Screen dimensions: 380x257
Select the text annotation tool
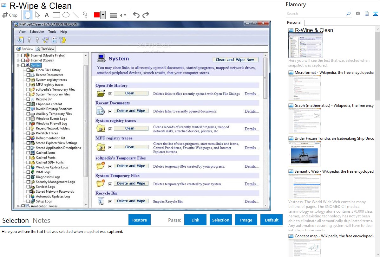click(x=47, y=15)
